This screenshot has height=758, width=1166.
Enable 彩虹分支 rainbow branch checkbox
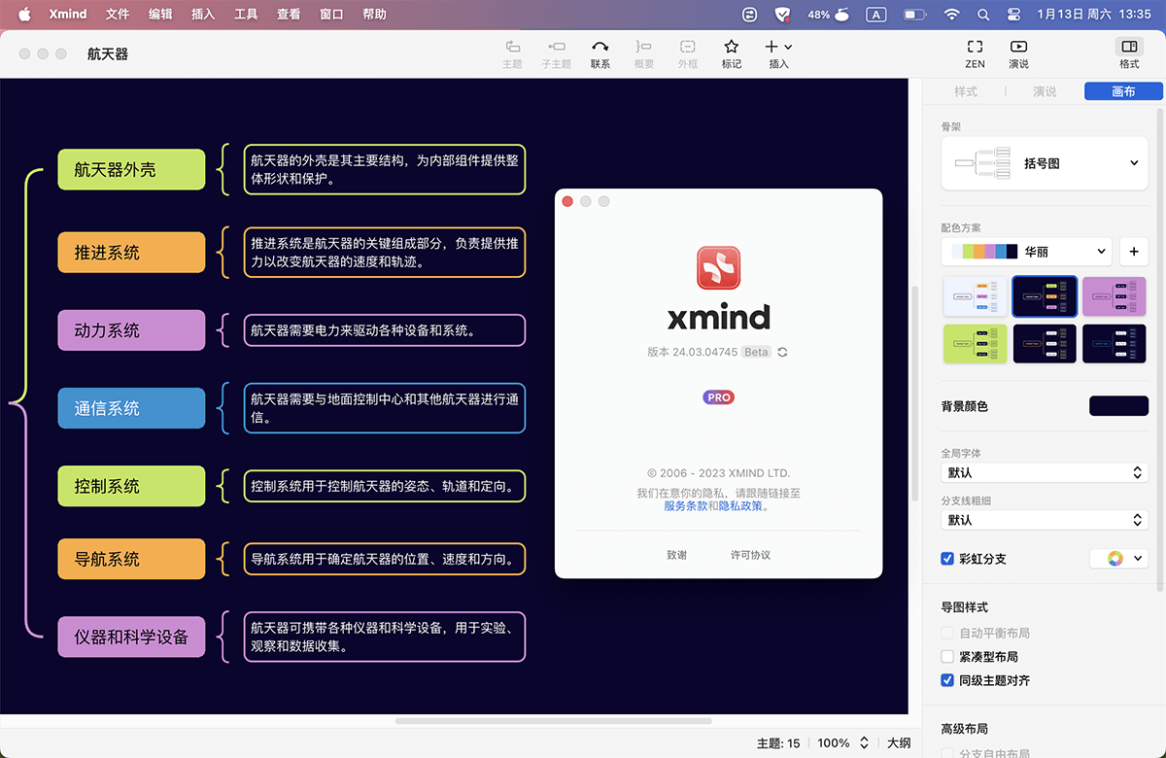click(947, 559)
